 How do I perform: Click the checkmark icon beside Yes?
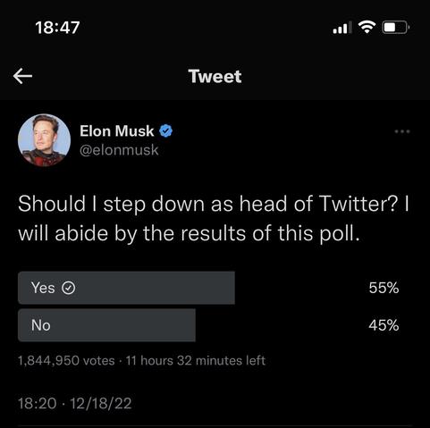pyautogui.click(x=68, y=288)
